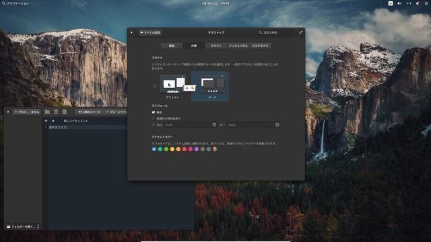The image size is (431, 242).
Task: Open the plain text (プレーンテキスト) language dropdown
Action: click(x=115, y=112)
